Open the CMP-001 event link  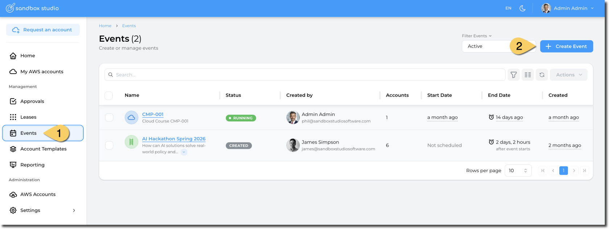pos(153,114)
